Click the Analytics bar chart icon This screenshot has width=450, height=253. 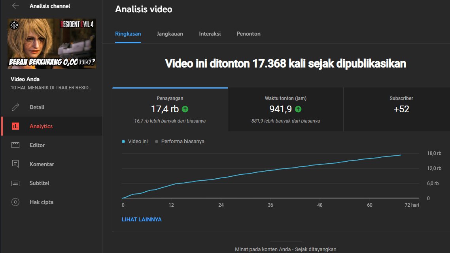15,126
